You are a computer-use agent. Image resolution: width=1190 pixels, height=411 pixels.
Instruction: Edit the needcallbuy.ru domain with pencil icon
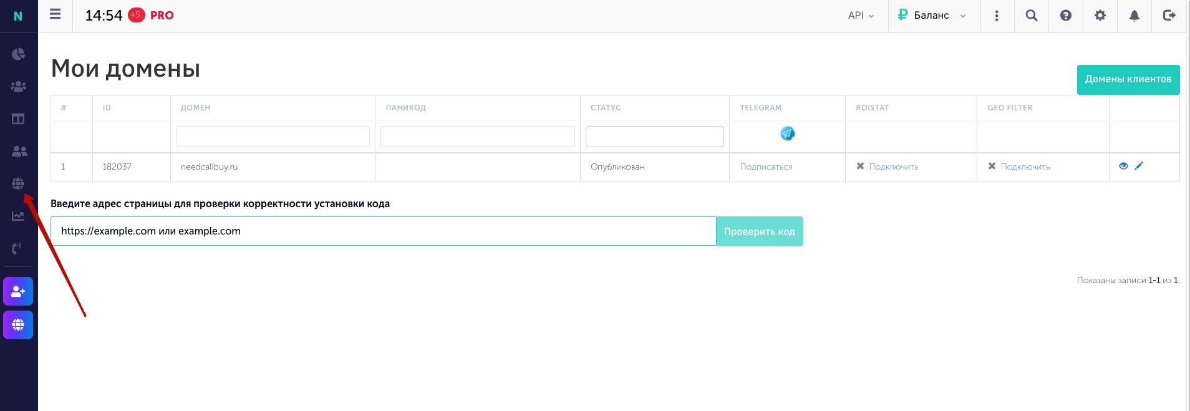coord(1139,166)
